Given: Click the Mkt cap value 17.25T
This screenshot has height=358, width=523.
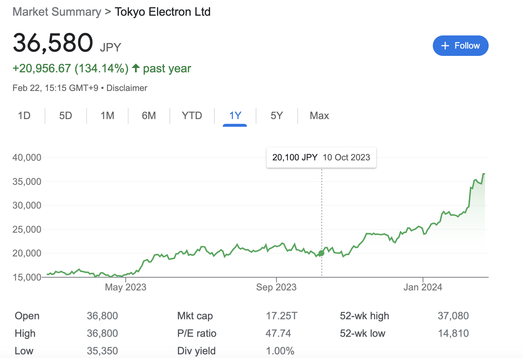Looking at the screenshot, I should coord(282,316).
